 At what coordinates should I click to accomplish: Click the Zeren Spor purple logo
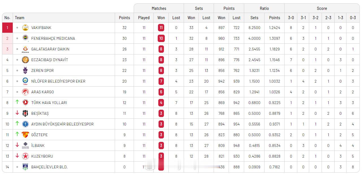click(25, 70)
